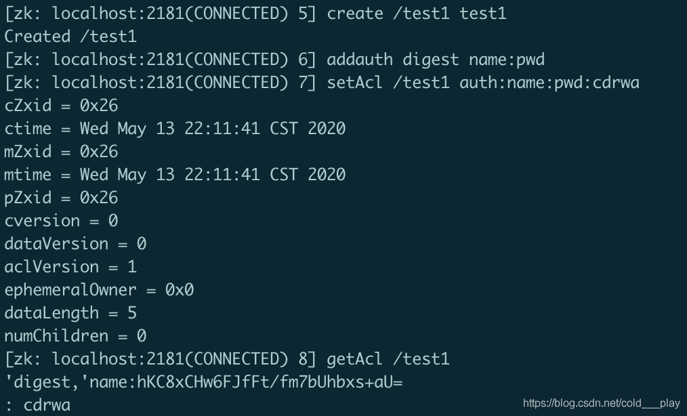Click the dataLength = 5 line

(70, 313)
